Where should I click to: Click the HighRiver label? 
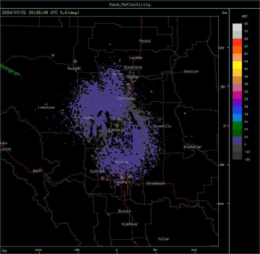(x=130, y=224)
